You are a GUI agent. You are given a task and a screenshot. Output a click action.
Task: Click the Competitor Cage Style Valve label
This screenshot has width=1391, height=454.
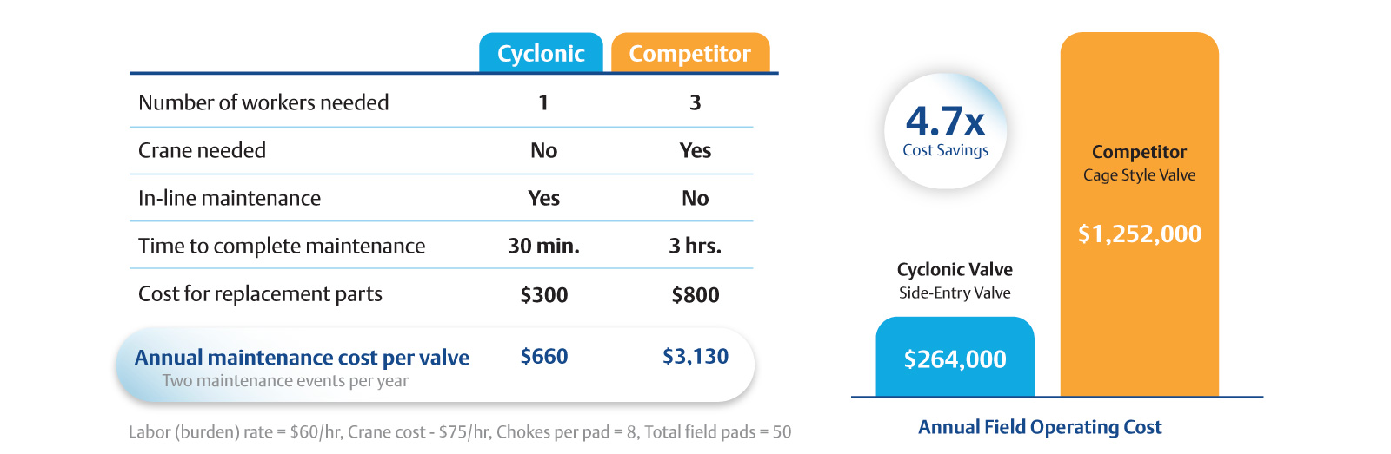pyautogui.click(x=1139, y=162)
